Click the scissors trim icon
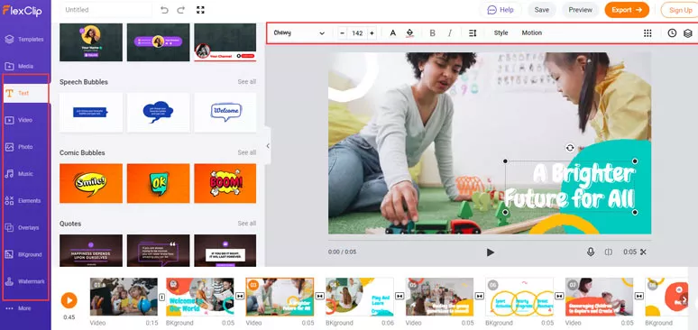This screenshot has width=698, height=330. [x=643, y=252]
